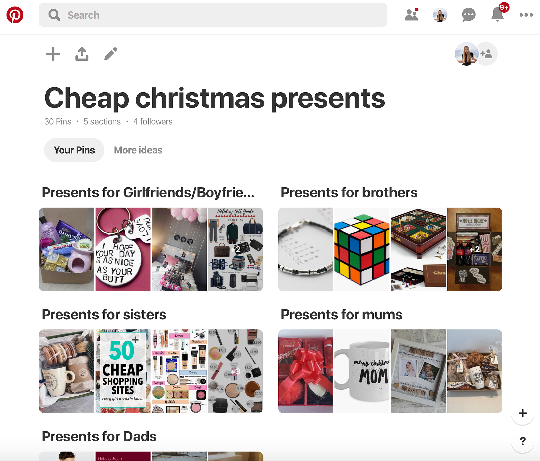Share the board with the upload icon

tap(82, 54)
